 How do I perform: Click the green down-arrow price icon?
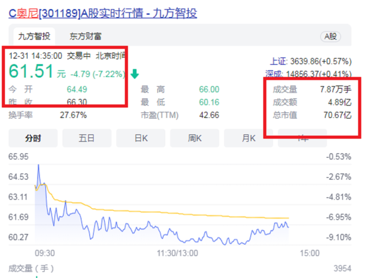pos(135,74)
